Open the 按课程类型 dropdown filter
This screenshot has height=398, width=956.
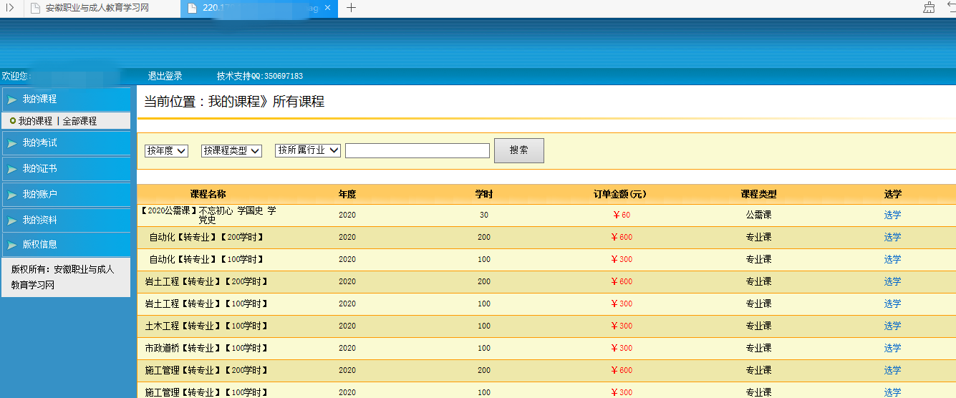click(231, 150)
